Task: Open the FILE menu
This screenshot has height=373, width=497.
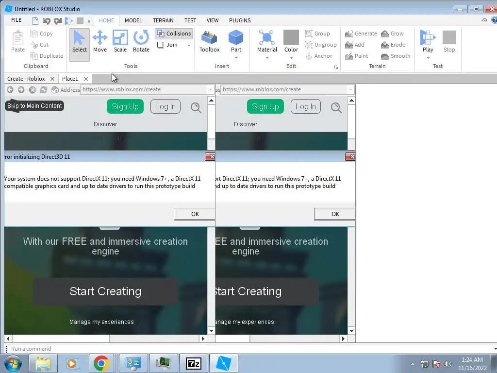Action: coord(16,20)
